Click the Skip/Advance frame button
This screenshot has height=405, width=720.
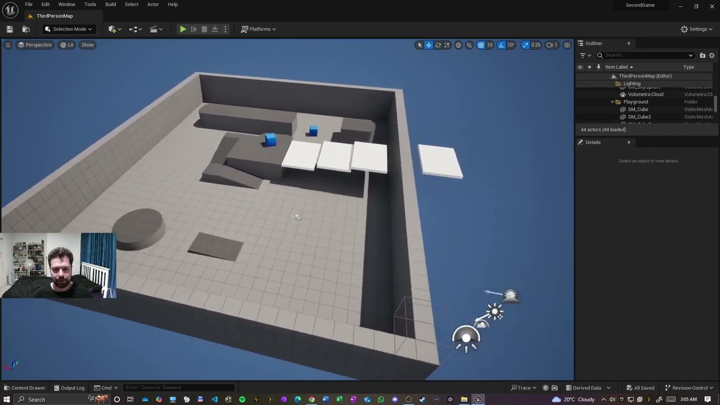point(194,29)
